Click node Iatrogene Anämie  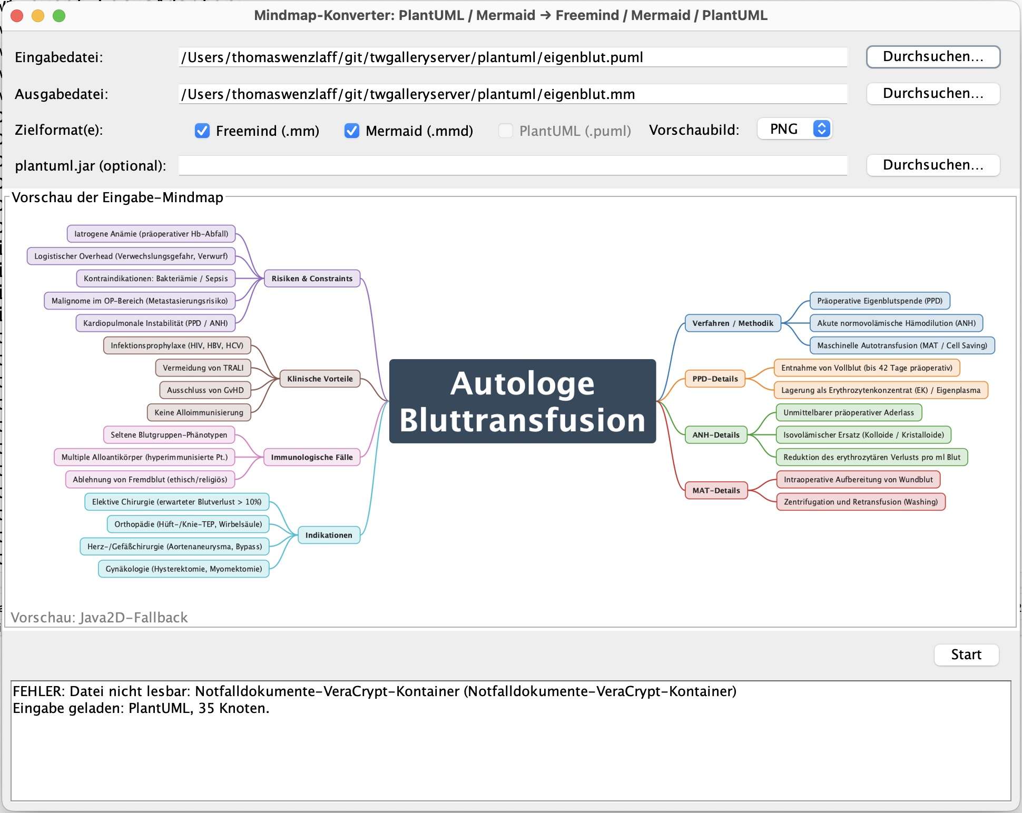point(151,234)
